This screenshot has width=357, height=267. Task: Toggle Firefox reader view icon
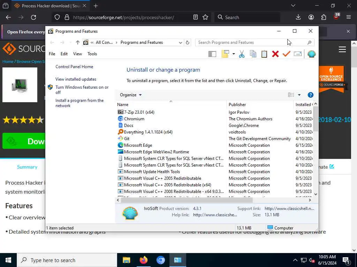tap(195, 17)
